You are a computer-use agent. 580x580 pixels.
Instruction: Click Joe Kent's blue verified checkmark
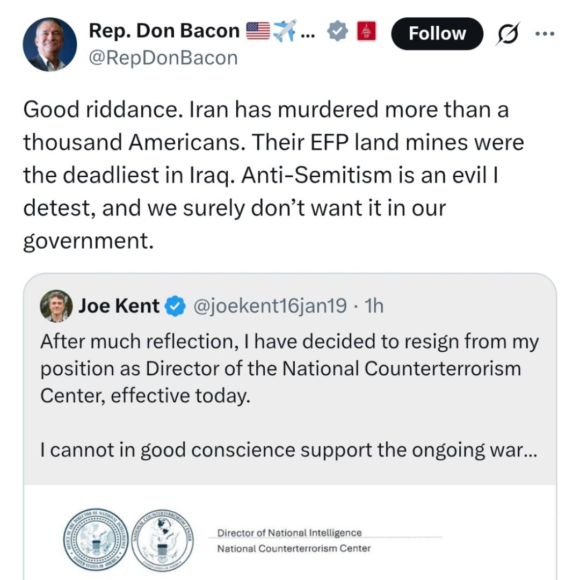pos(173,306)
